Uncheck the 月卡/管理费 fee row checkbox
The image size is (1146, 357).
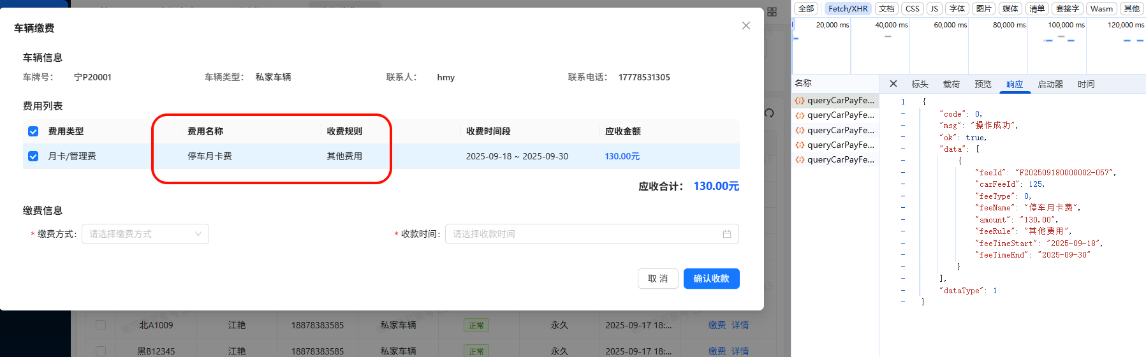[x=33, y=156]
